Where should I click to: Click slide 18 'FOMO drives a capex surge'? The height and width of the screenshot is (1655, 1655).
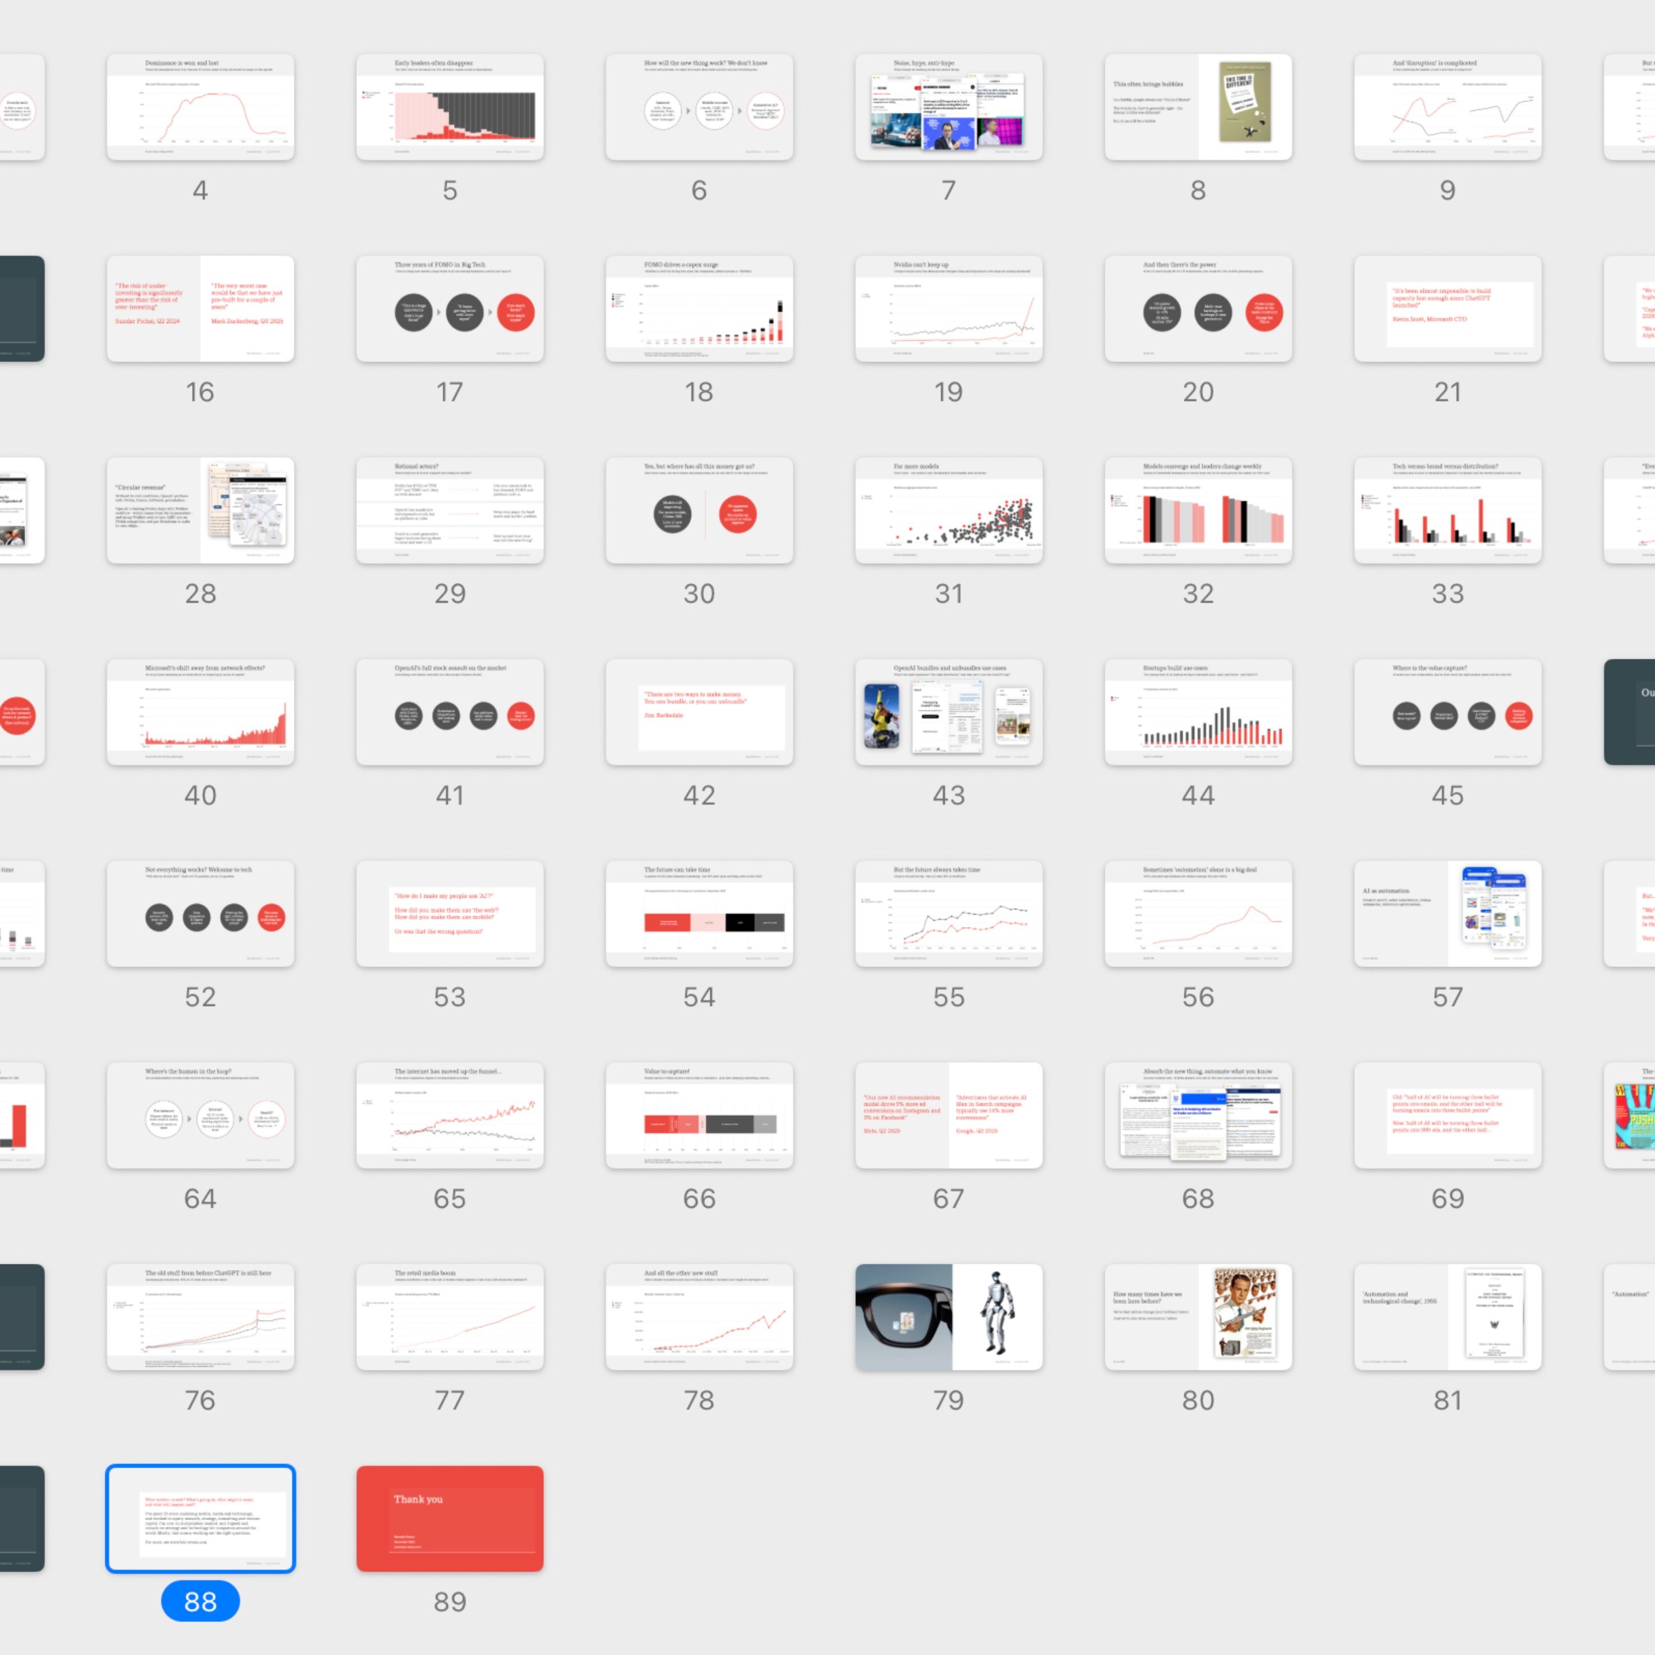pos(699,308)
